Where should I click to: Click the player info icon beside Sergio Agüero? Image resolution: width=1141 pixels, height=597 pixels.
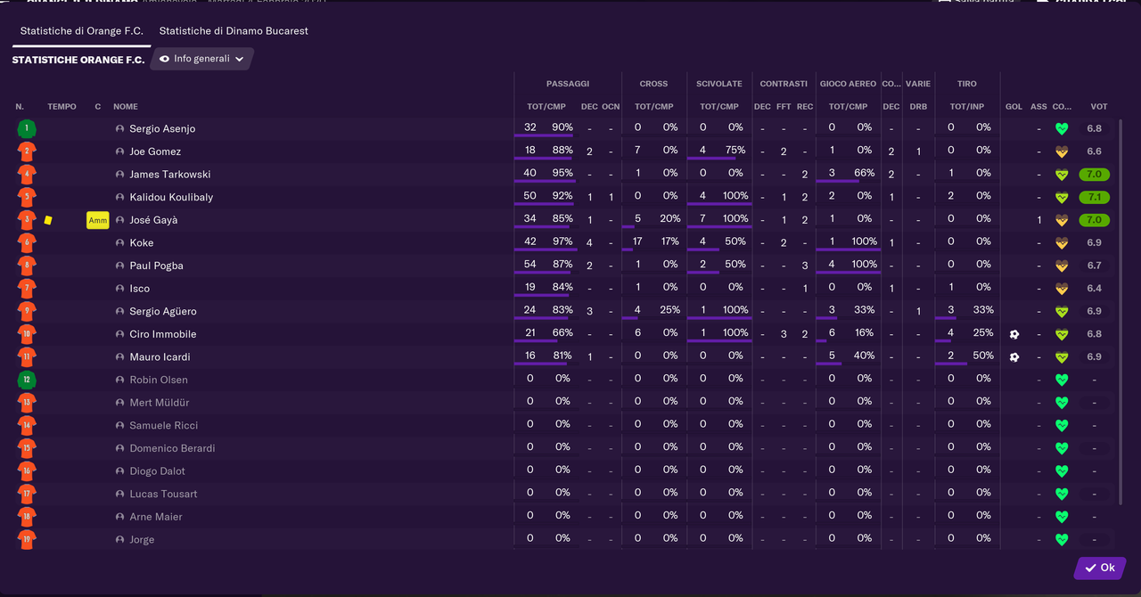coord(120,311)
